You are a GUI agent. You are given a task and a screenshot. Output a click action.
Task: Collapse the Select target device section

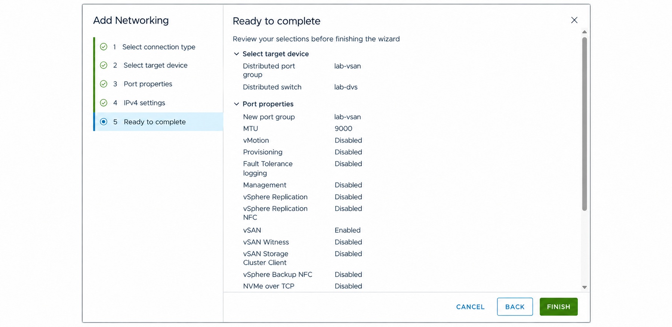(x=236, y=54)
